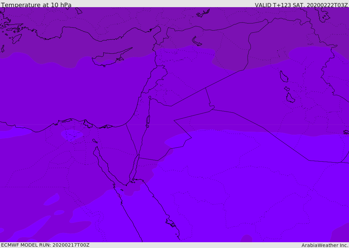The width and height of the screenshot is (349, 248).
Task: Select Tiran Island at the Gulf of Aqaba mouth
Action: tap(133, 182)
